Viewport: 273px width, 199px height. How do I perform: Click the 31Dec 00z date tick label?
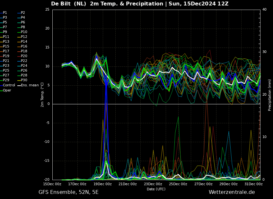pyautogui.click(x=253, y=184)
